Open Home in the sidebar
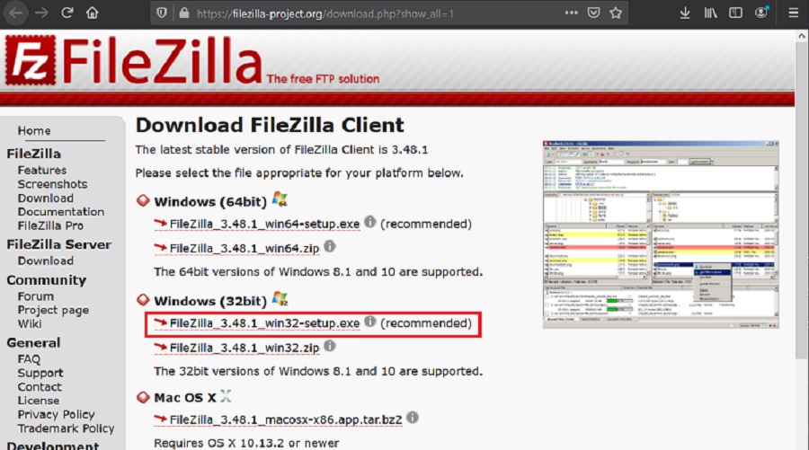The width and height of the screenshot is (809, 450). (x=34, y=131)
